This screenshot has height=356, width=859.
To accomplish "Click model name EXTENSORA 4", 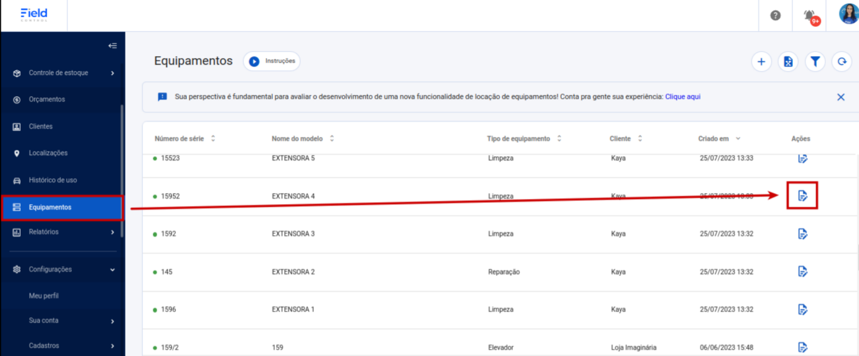I will coord(293,196).
